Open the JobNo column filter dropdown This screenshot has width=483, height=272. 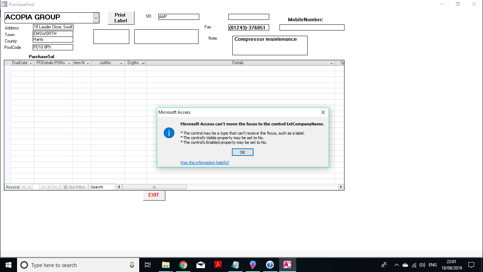tap(121, 63)
